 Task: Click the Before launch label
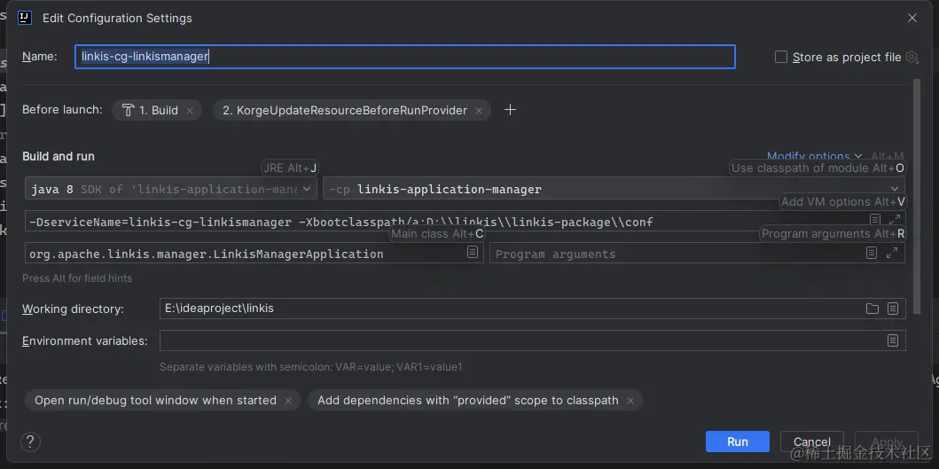[62, 110]
